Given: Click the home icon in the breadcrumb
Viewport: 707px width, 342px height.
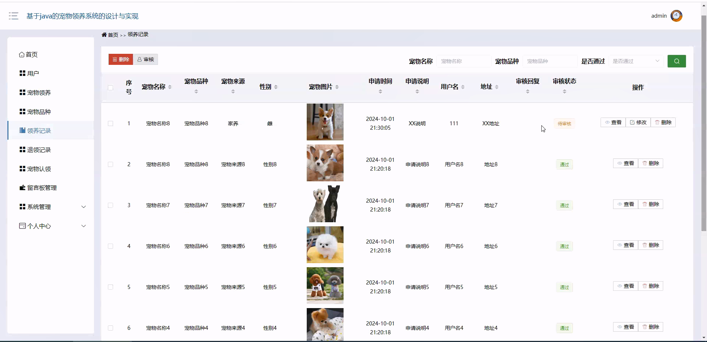Looking at the screenshot, I should tap(104, 35).
